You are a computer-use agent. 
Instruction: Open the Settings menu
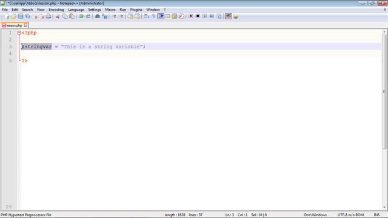pyautogui.click(x=95, y=10)
